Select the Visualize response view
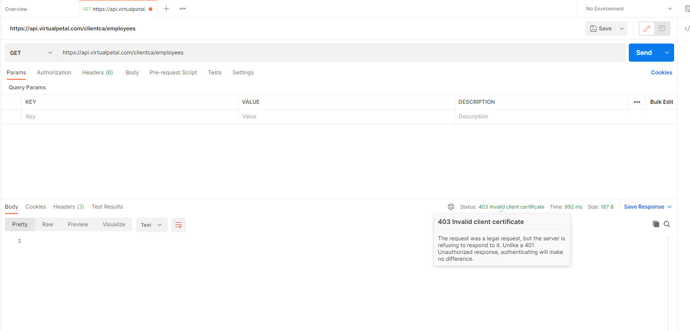690x331 pixels. [x=114, y=224]
